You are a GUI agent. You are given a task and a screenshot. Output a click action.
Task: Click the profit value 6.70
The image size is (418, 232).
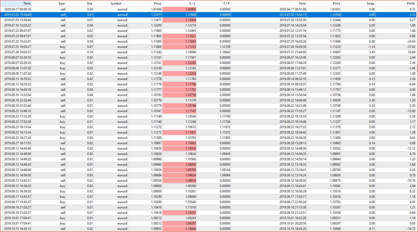click(412, 154)
